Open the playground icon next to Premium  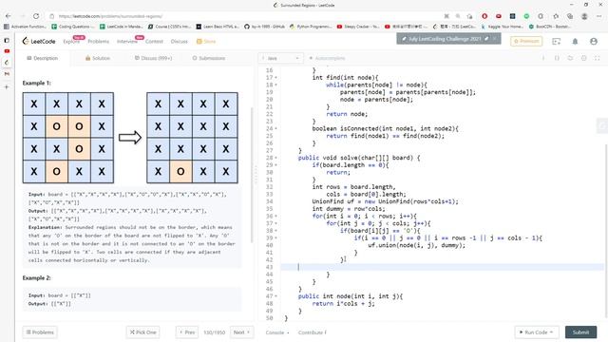[557, 41]
